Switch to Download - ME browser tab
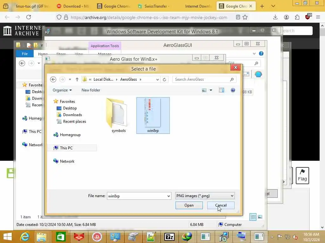The image size is (325, 243). click(73, 6)
